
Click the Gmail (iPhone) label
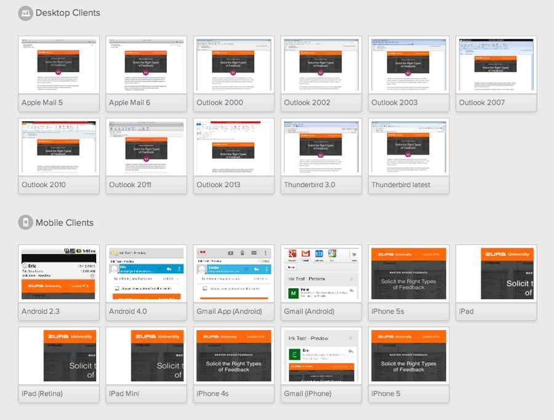(x=308, y=394)
